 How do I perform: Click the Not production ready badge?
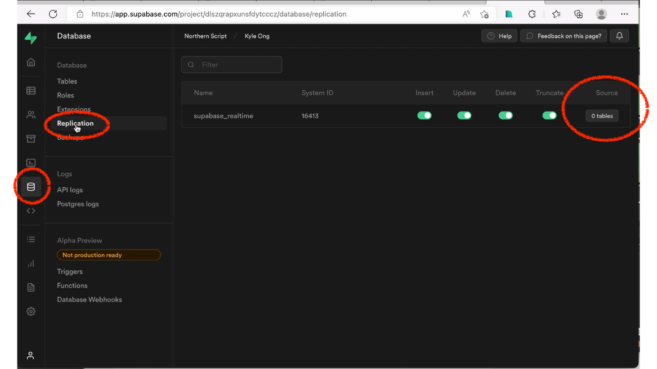point(109,255)
